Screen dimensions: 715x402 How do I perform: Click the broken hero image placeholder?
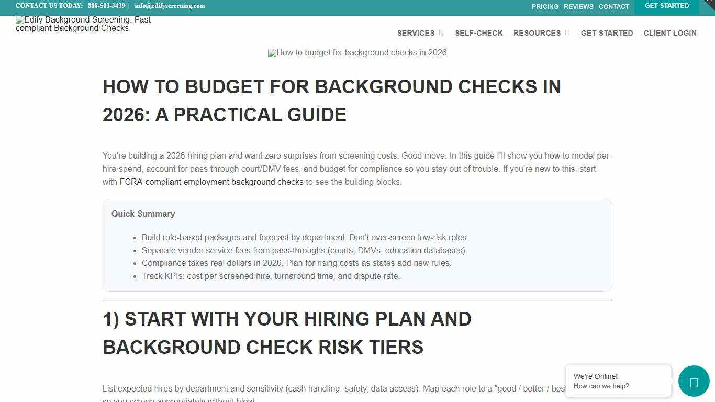[357, 52]
